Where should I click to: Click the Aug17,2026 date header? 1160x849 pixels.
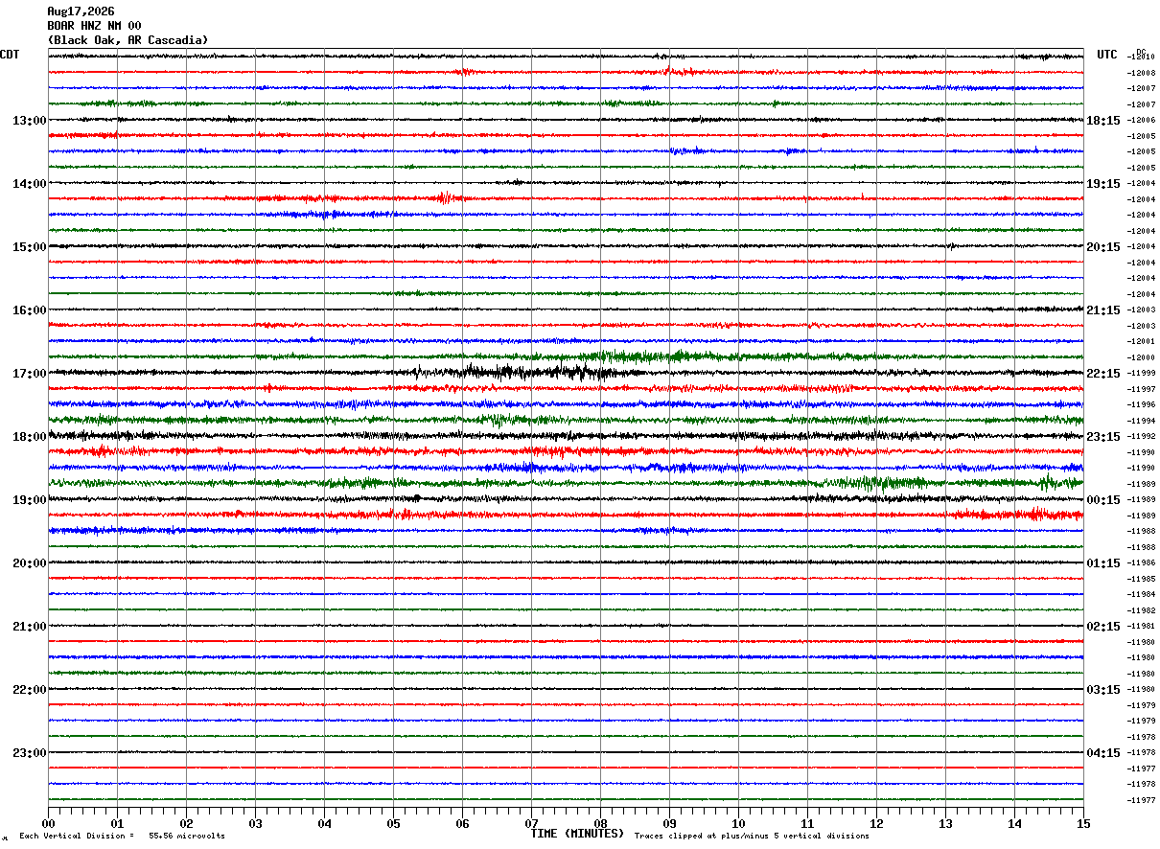click(81, 11)
